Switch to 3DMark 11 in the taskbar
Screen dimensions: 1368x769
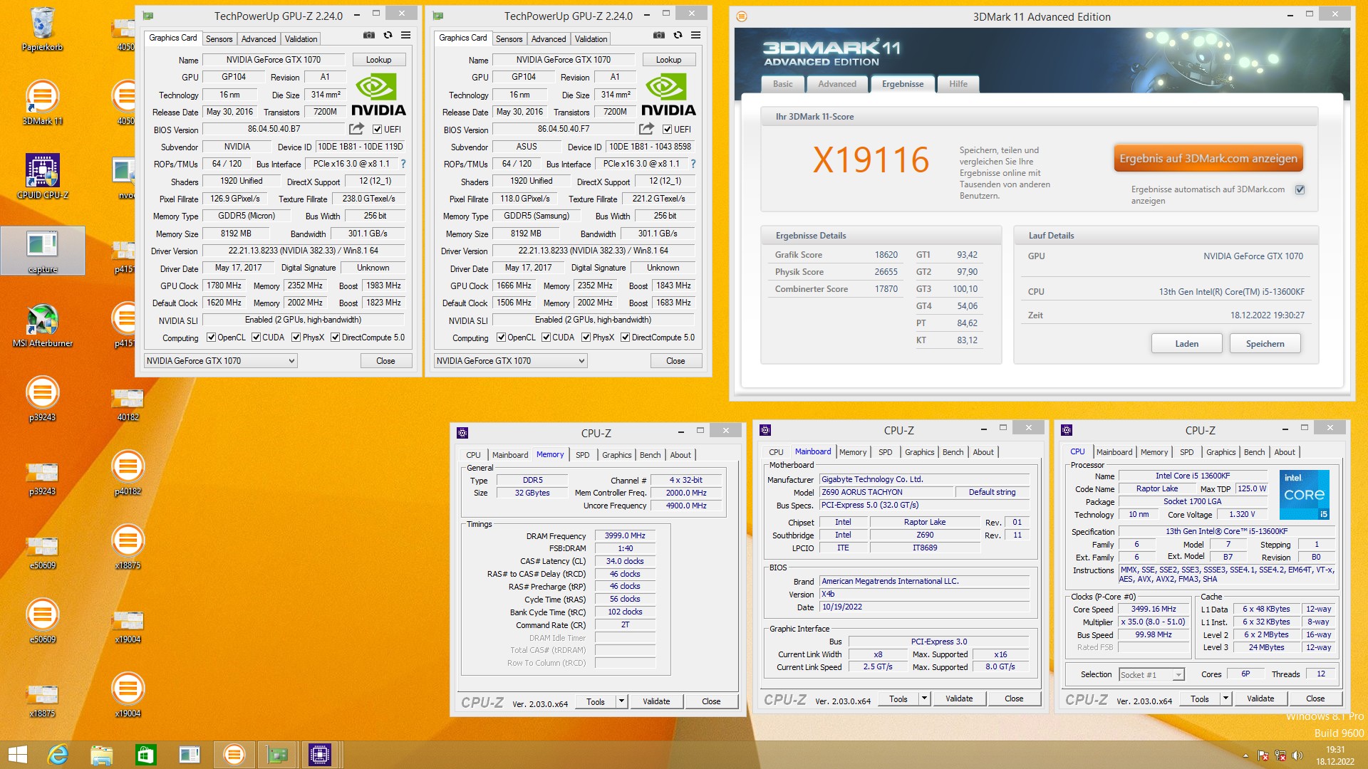(x=234, y=755)
